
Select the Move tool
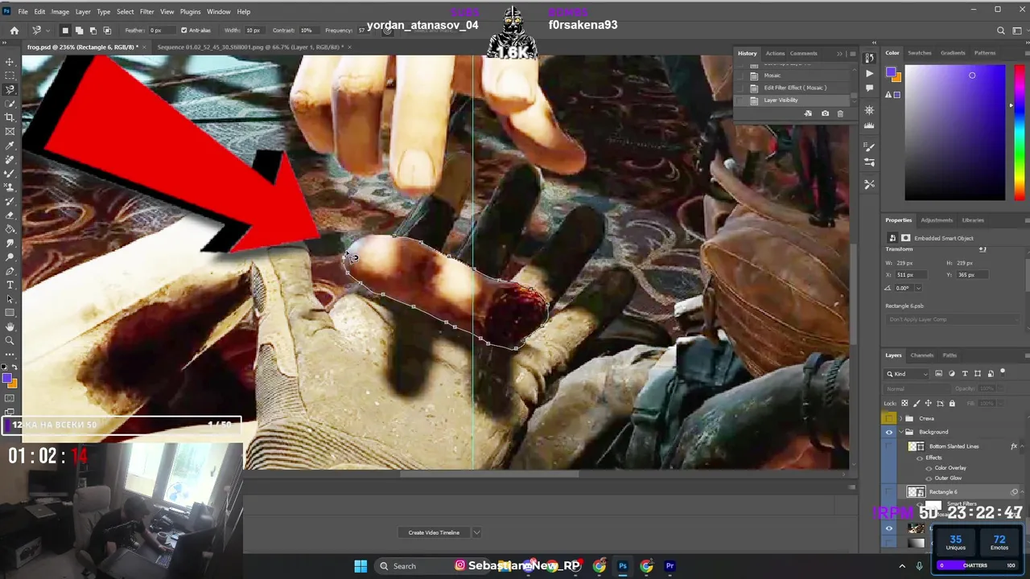point(10,62)
